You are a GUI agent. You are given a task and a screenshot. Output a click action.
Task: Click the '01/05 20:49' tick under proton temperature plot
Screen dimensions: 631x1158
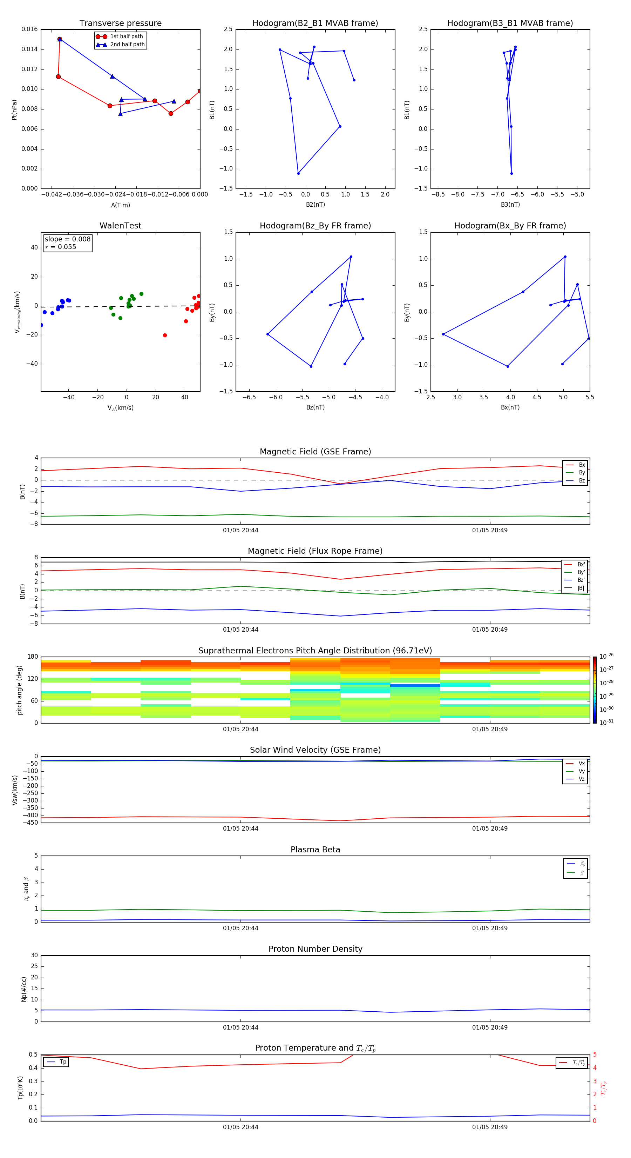tap(490, 1127)
